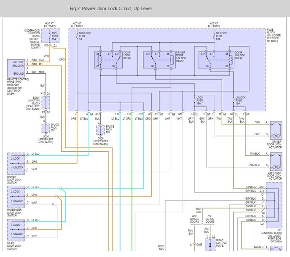Screen dimensions: 290x257
Task: Click the 'UNLOCK FUSE 15A' label
Action: pos(240,100)
